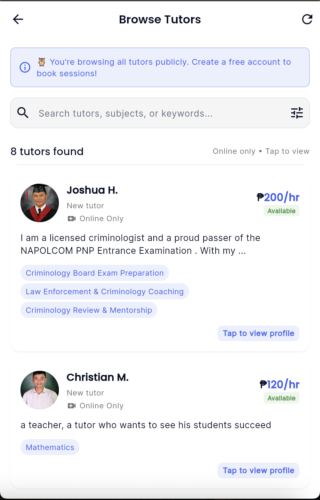Tap to view Christian M.'s profile
Image resolution: width=320 pixels, height=500 pixels.
258,471
